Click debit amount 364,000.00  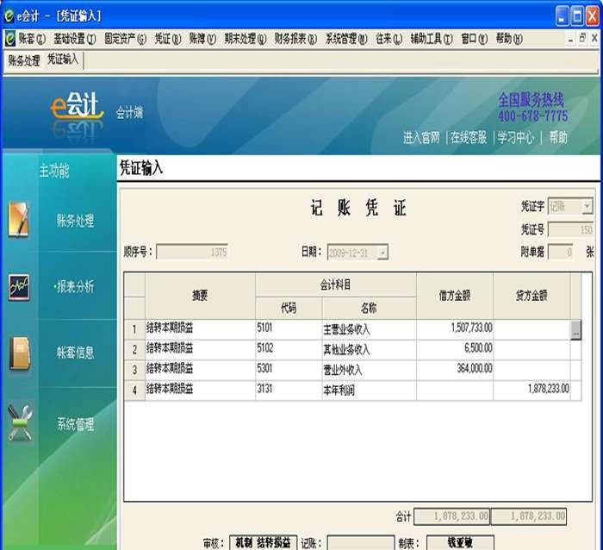(x=455, y=371)
